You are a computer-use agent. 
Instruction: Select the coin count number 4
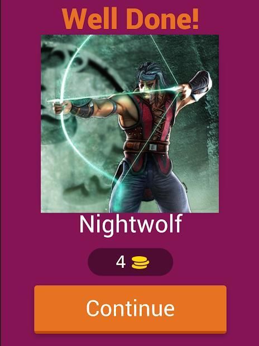pyautogui.click(x=121, y=262)
